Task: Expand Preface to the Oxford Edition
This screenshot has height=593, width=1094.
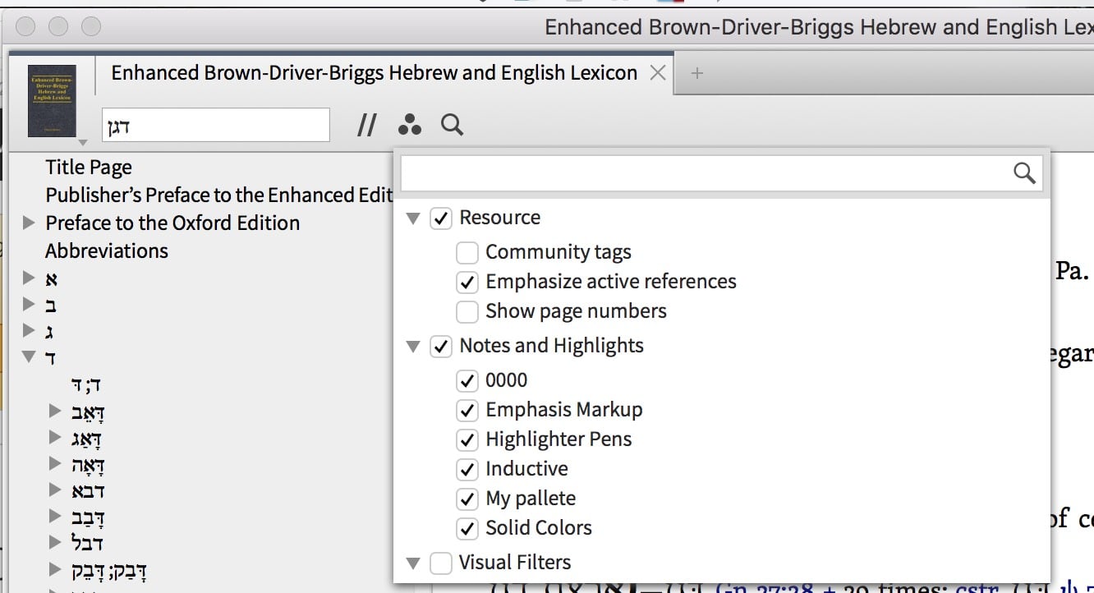Action: (x=29, y=223)
